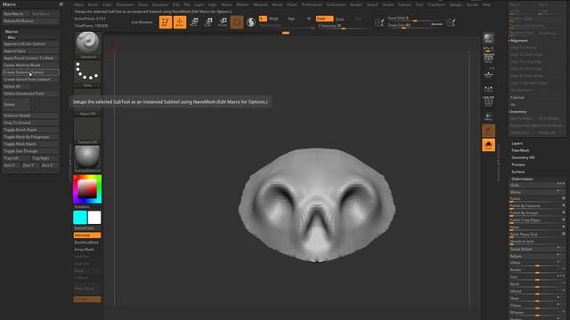Open the Document menu
Viewport: 570px width, 320px height.
click(125, 4)
